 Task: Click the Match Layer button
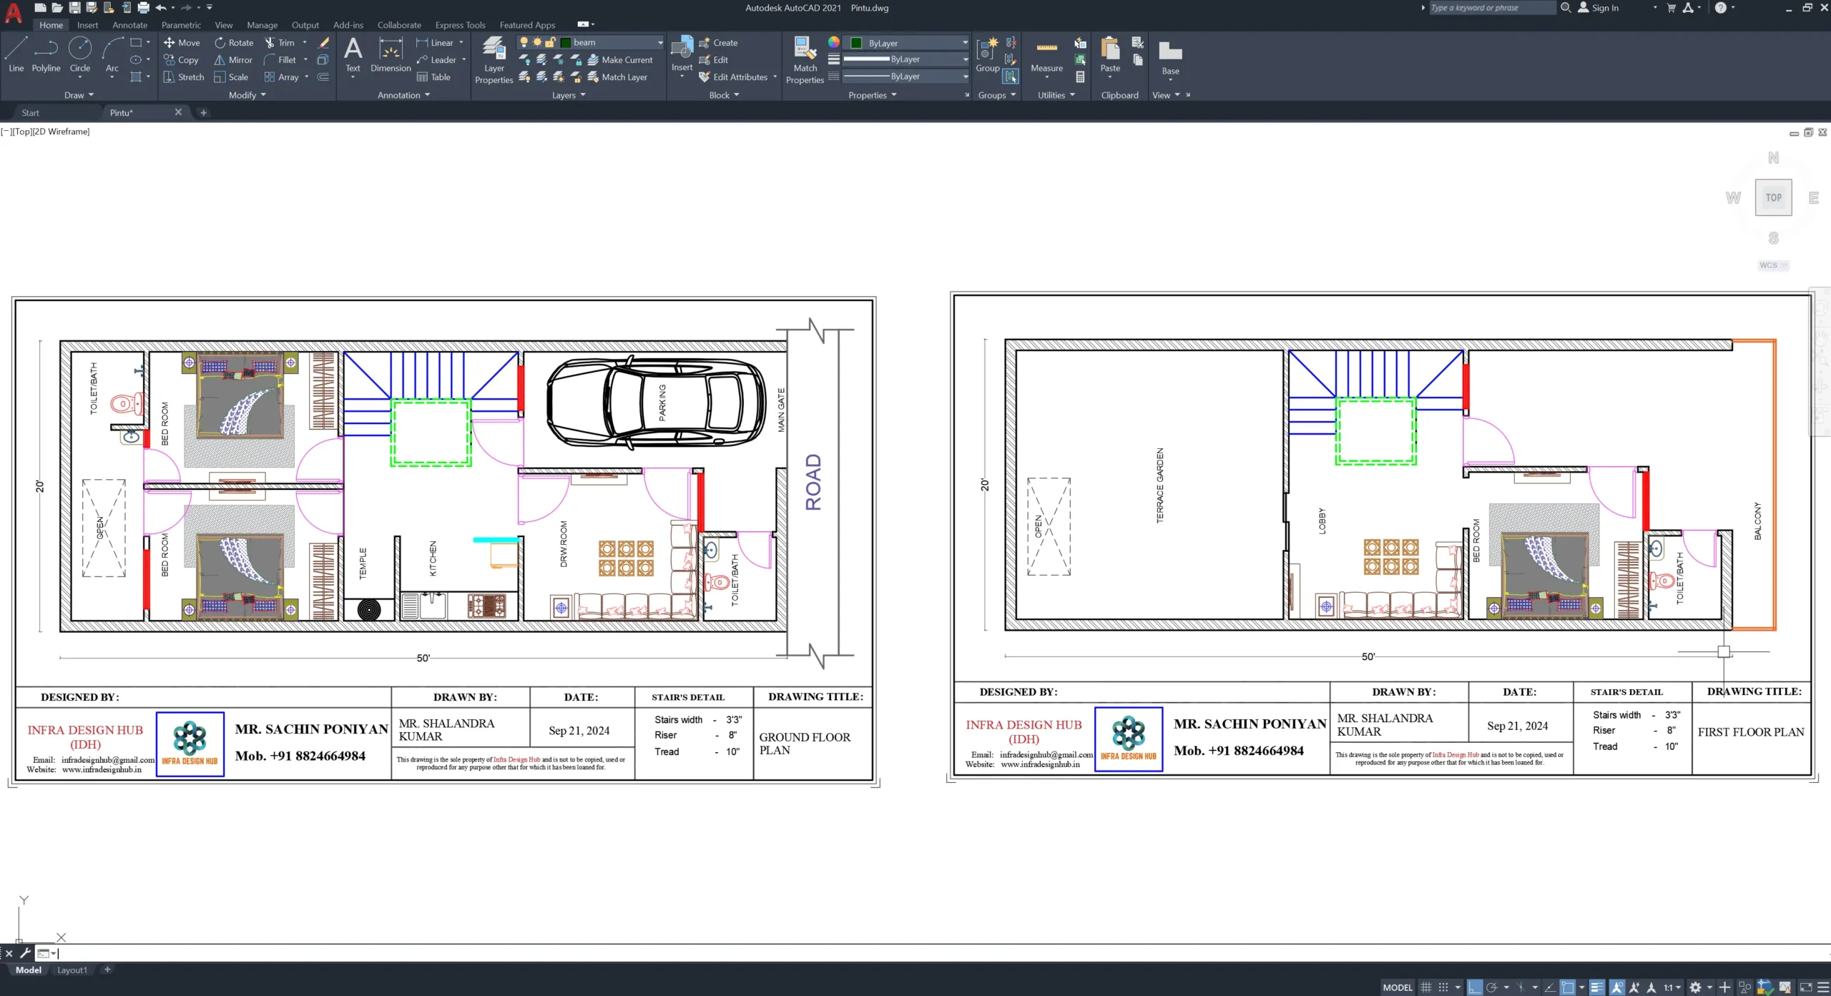tap(617, 77)
